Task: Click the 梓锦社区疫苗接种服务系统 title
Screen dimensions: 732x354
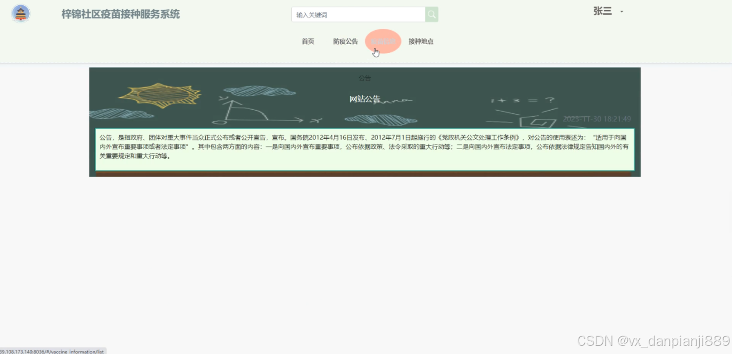Action: 121,14
